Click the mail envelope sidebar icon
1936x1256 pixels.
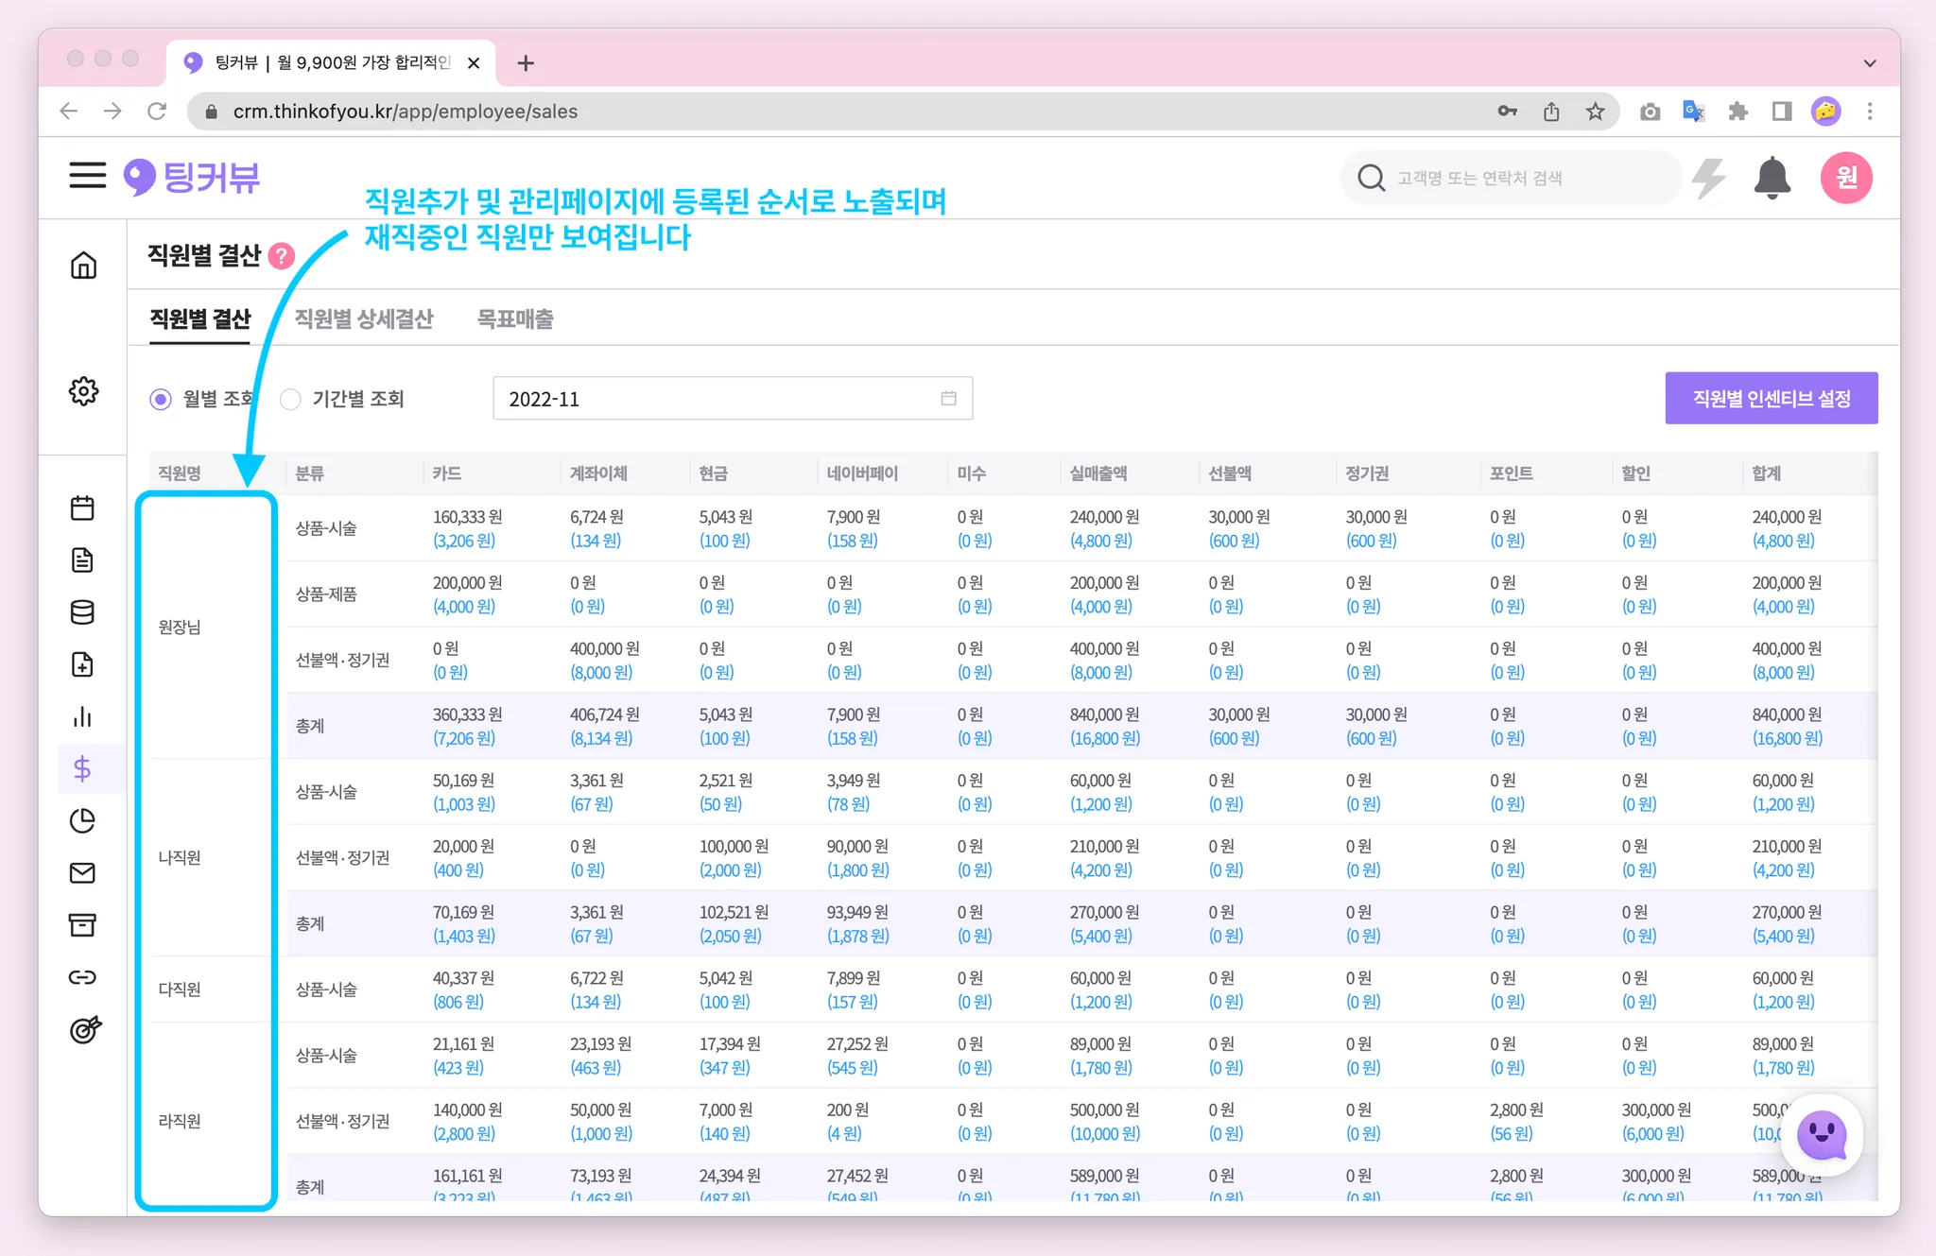tap(82, 873)
